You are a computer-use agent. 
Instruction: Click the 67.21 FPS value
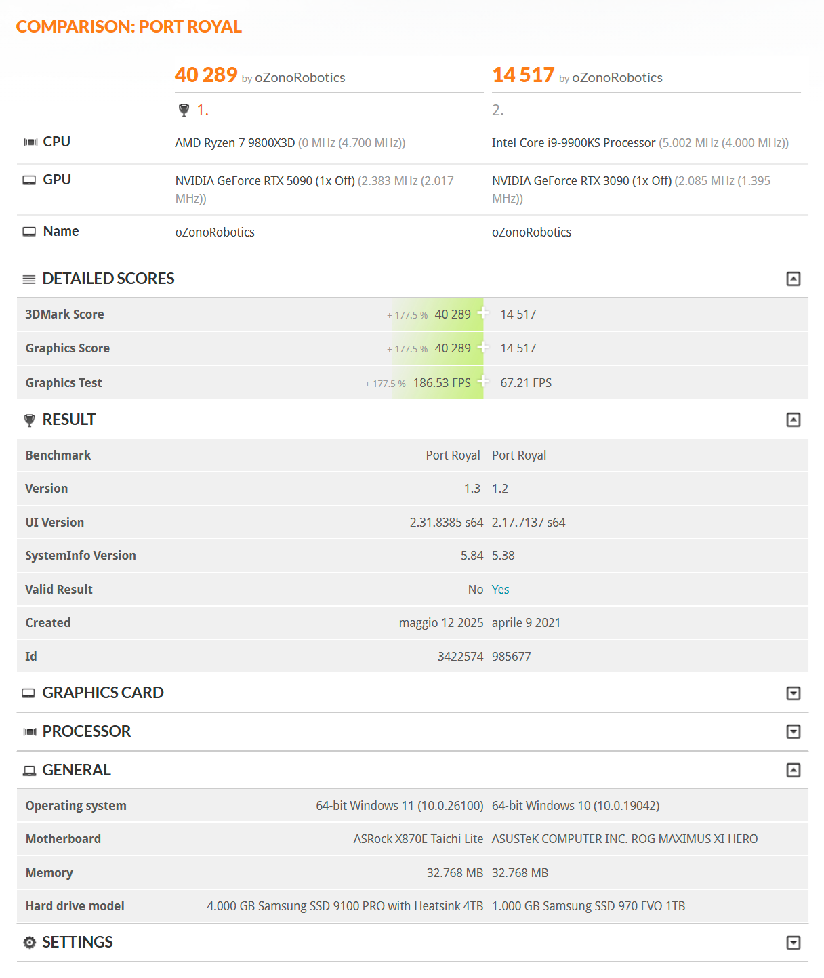tap(526, 383)
